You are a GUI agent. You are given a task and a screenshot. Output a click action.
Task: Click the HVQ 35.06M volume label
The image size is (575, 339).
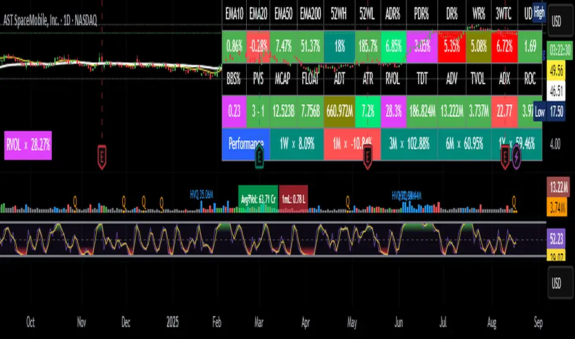coord(201,195)
